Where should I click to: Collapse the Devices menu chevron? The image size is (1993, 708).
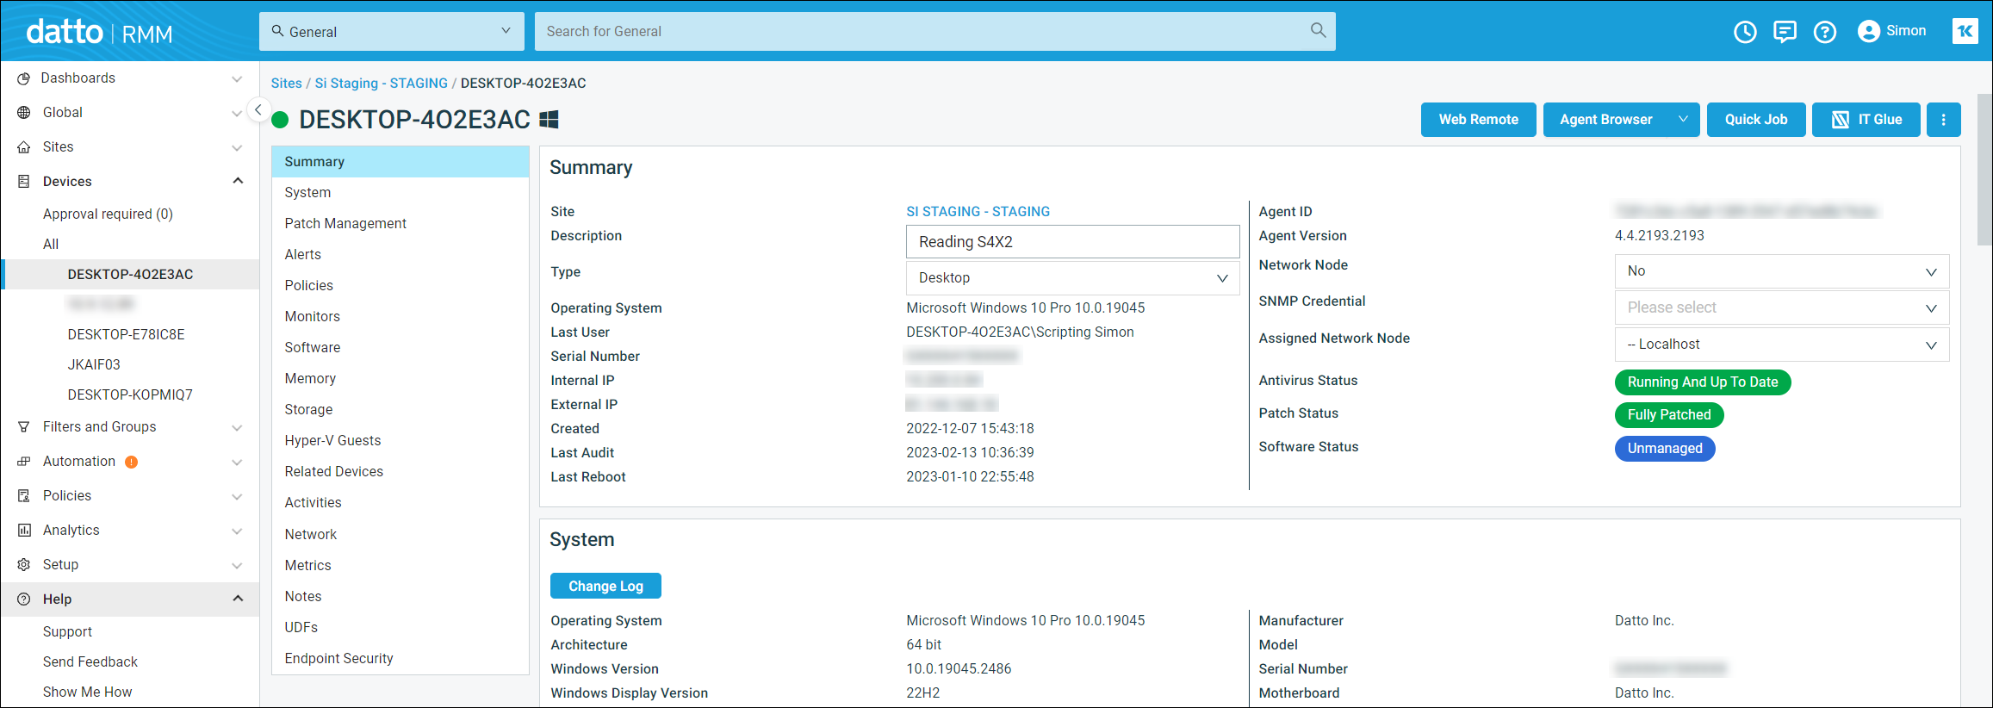[x=238, y=181]
